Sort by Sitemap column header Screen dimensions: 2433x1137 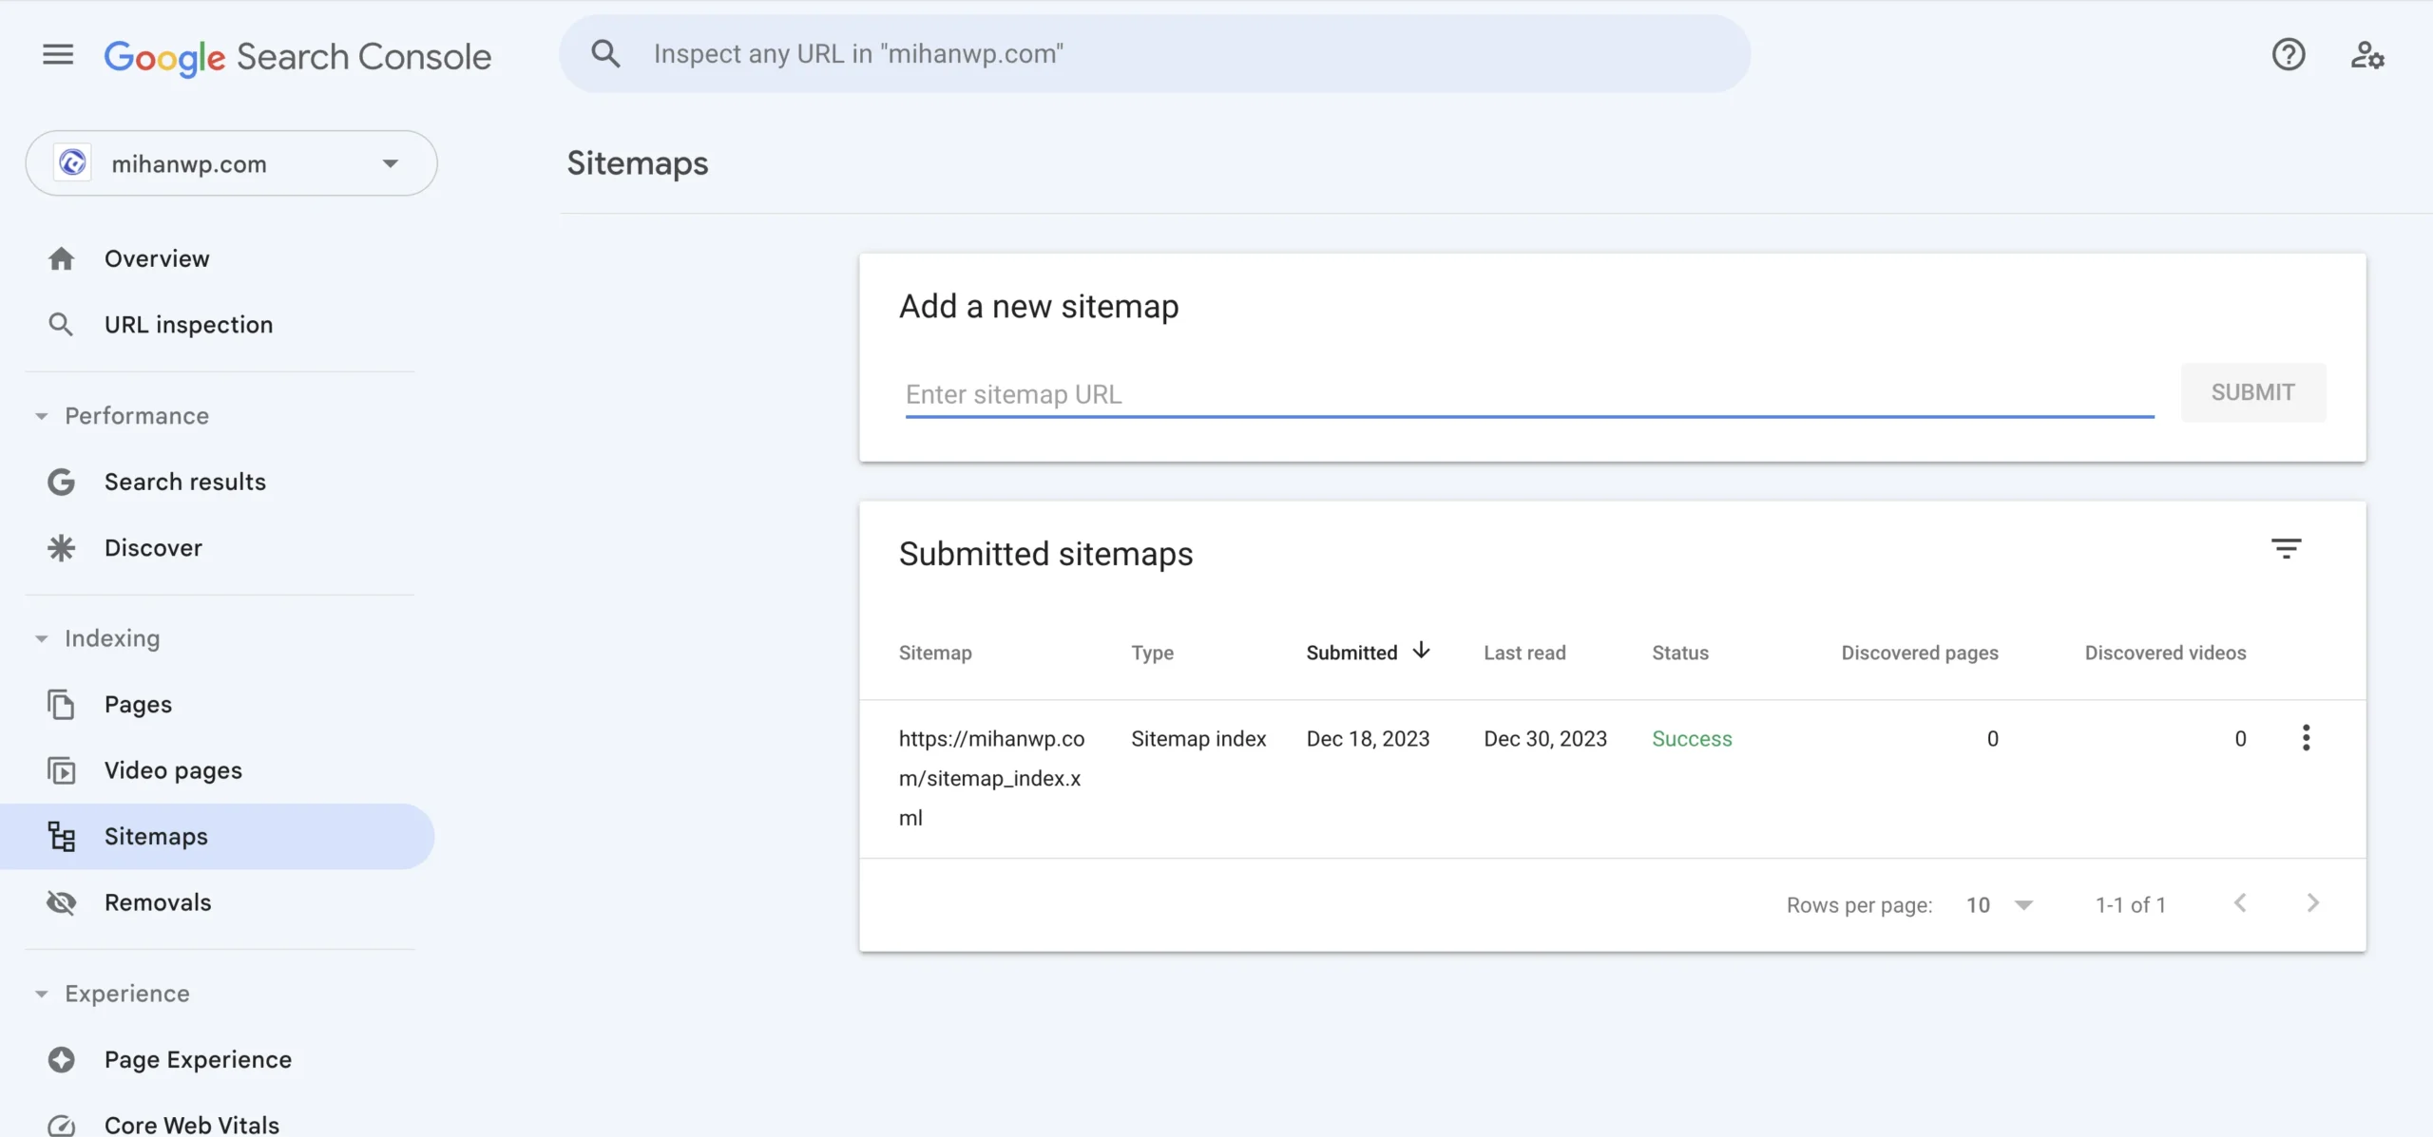click(x=935, y=653)
